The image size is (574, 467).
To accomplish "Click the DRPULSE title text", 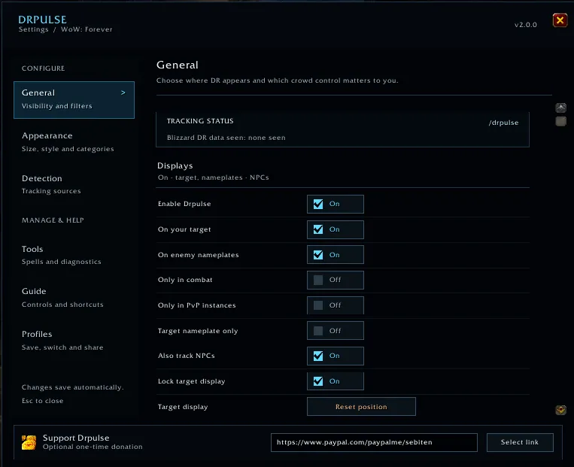I will pos(42,20).
